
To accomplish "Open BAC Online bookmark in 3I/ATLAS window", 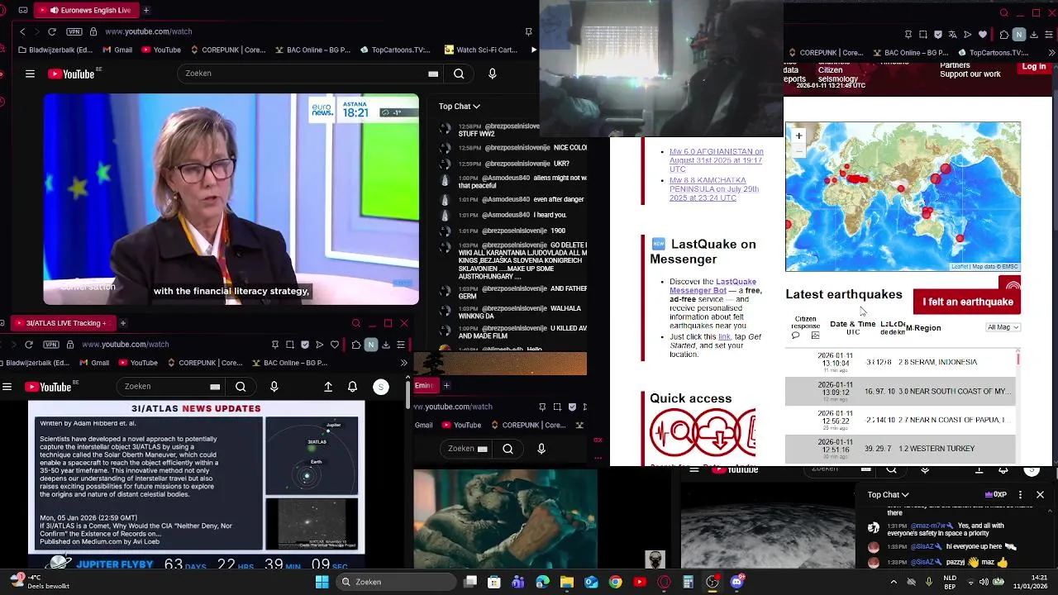I will [289, 363].
